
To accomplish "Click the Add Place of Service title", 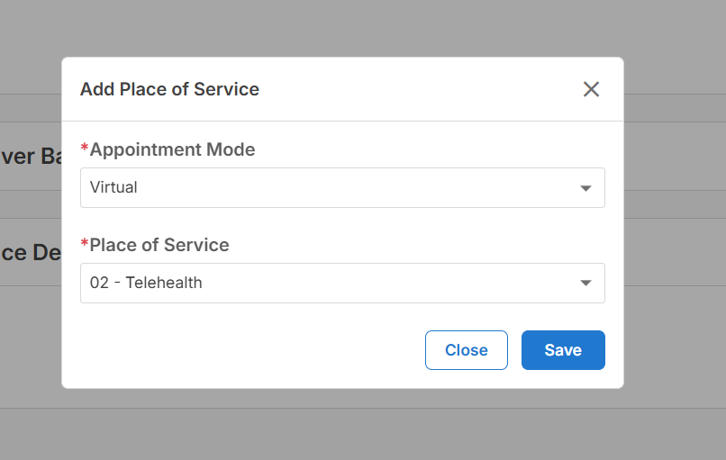I will click(x=169, y=89).
